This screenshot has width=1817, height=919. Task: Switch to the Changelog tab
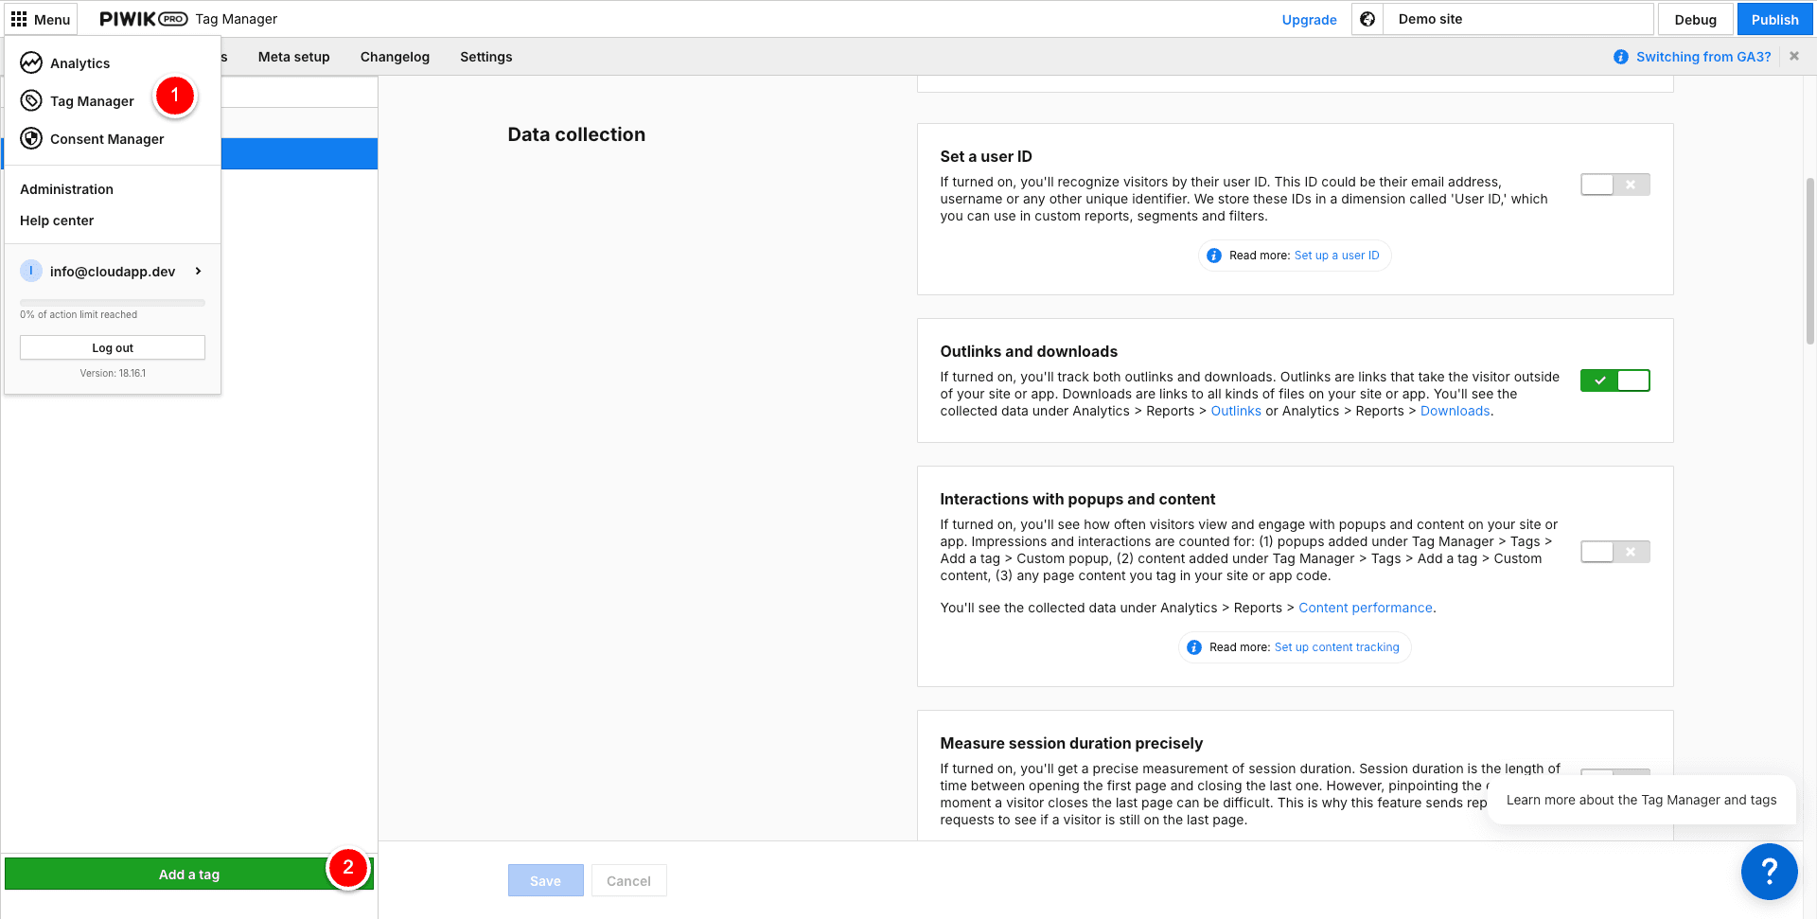click(395, 57)
